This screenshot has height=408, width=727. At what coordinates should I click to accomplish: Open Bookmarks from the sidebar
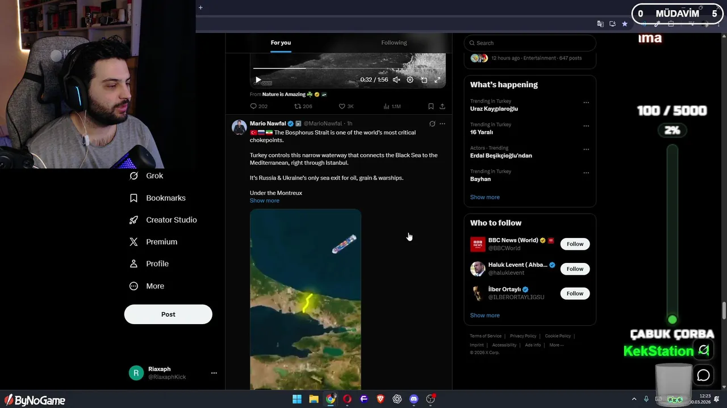(x=158, y=198)
